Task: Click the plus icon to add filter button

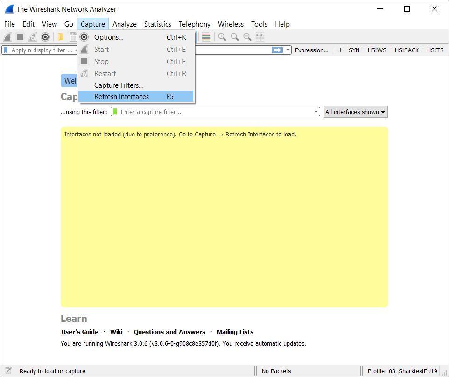Action: coord(340,50)
